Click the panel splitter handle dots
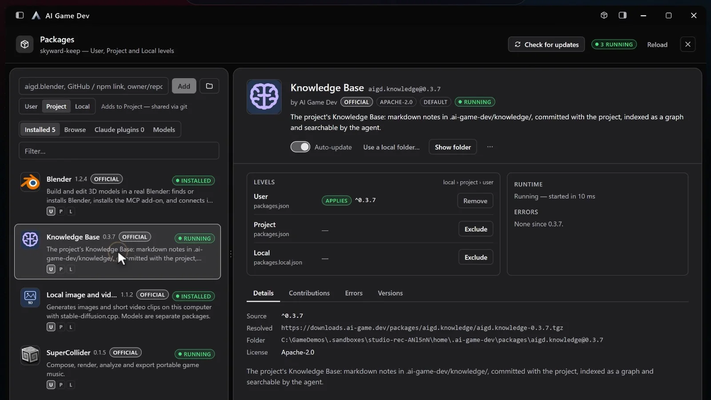Viewport: 711px width, 400px height. click(231, 254)
